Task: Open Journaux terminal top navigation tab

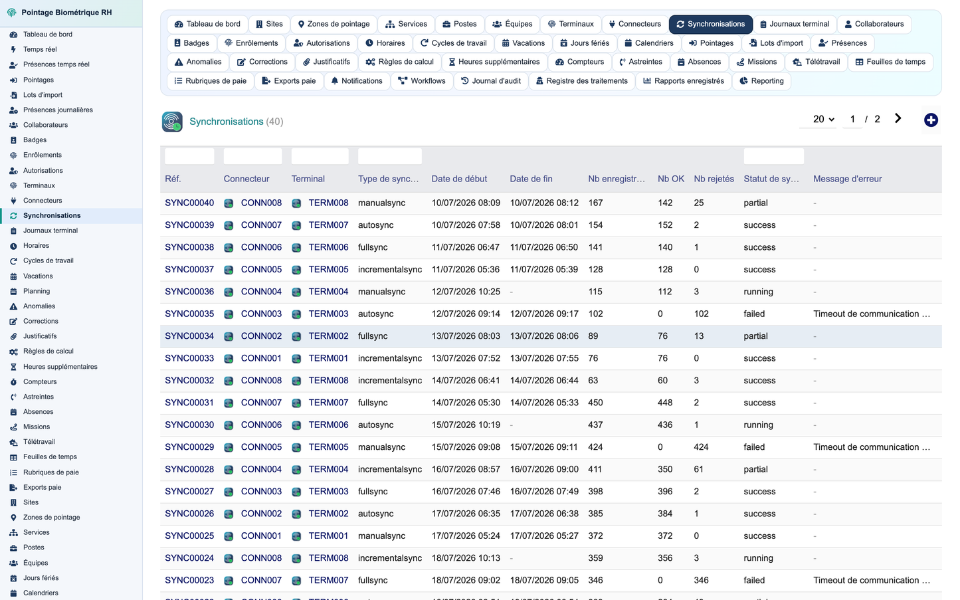Action: [x=795, y=24]
